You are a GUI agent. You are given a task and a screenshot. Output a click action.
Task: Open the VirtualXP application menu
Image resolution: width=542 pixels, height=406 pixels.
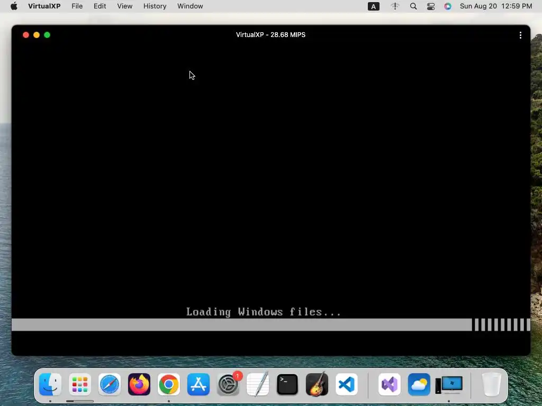click(x=44, y=6)
